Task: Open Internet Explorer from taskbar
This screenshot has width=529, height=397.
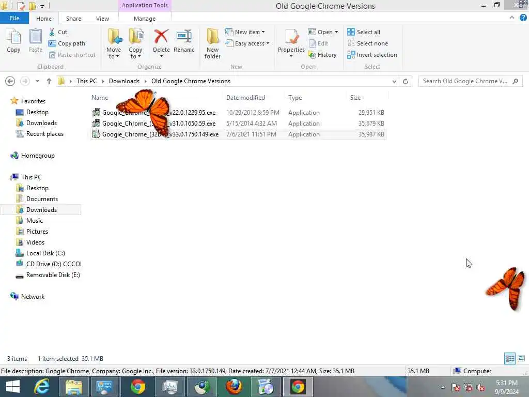Action: click(41, 387)
